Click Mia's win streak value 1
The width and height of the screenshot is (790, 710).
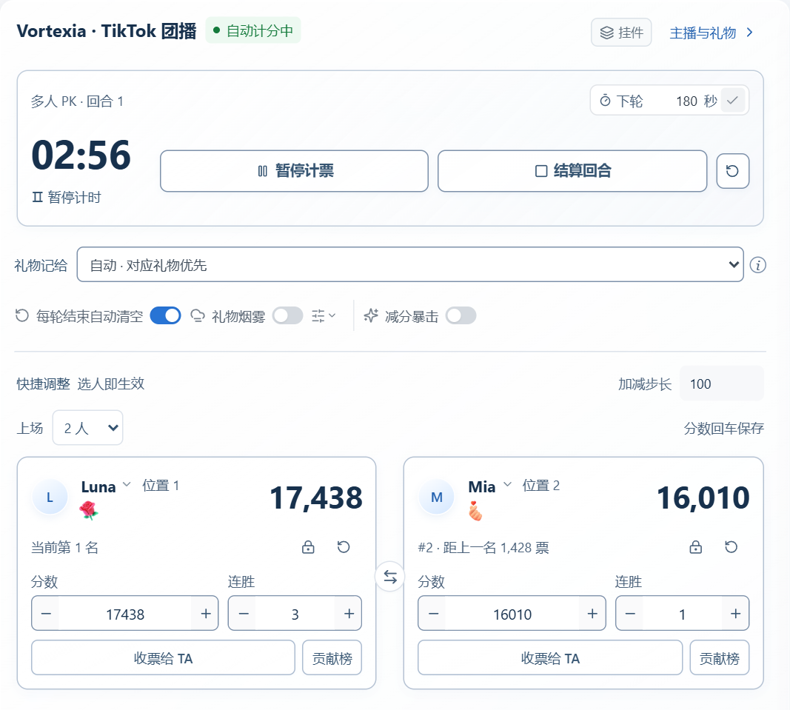point(682,614)
